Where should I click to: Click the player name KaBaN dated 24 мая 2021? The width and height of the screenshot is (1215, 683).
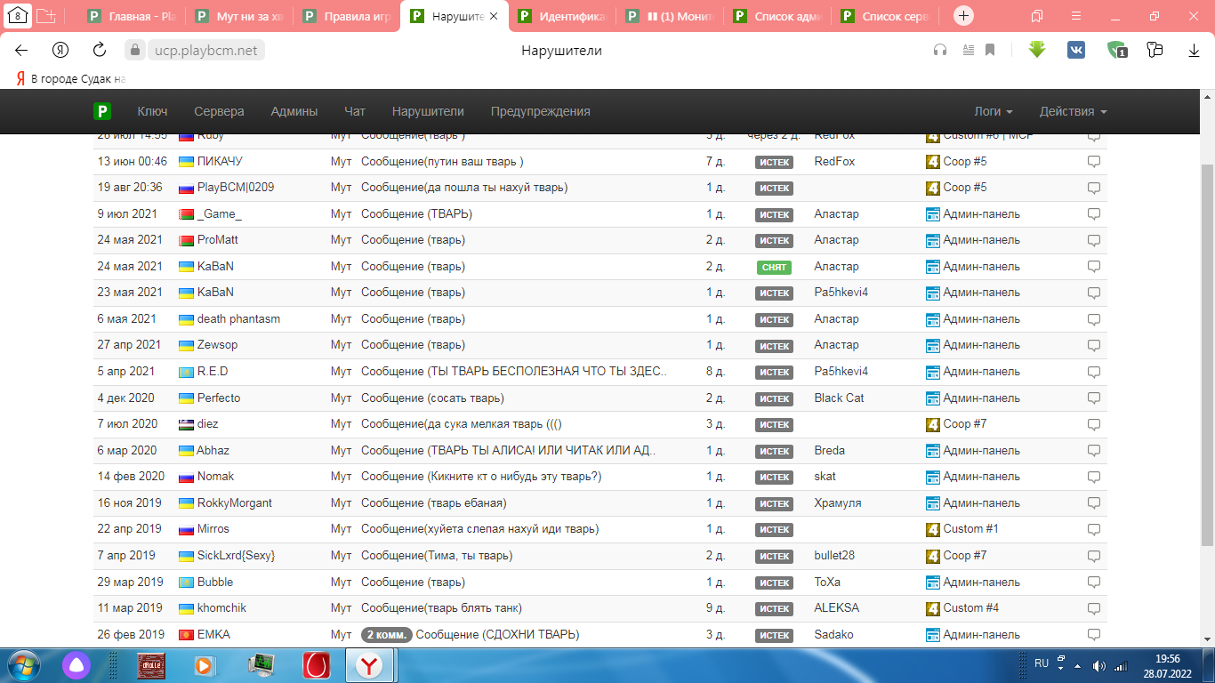[x=215, y=266]
